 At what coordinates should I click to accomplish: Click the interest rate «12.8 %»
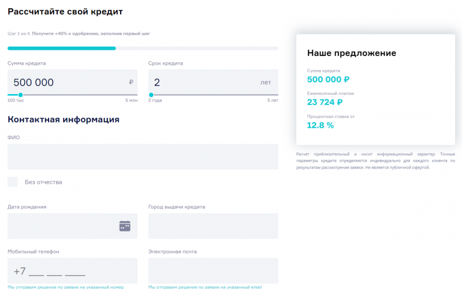[321, 125]
